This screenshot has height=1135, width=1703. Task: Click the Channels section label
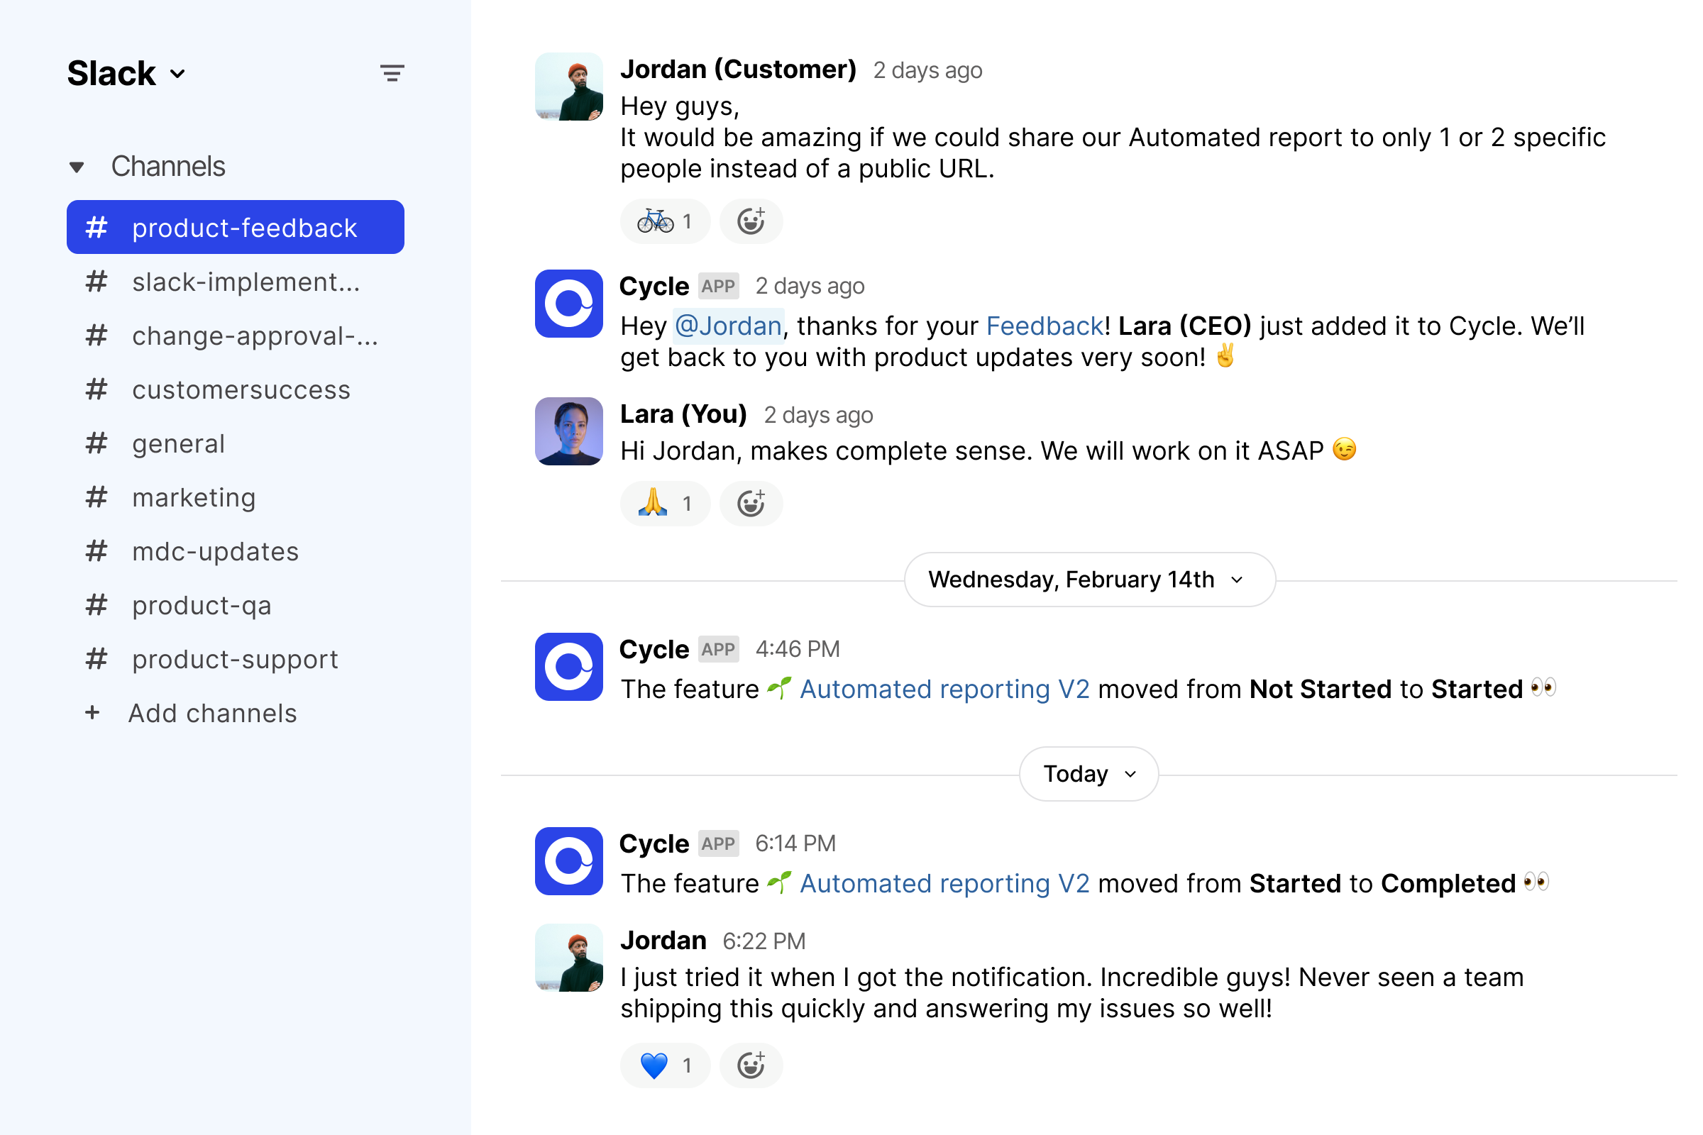point(168,167)
